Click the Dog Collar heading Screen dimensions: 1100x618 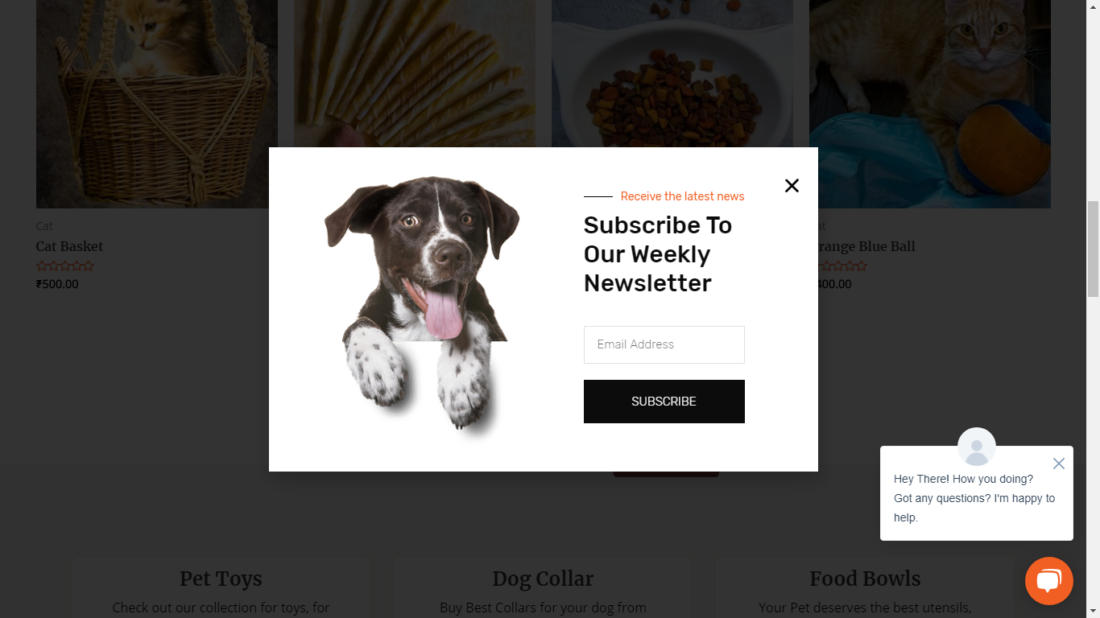tap(543, 579)
